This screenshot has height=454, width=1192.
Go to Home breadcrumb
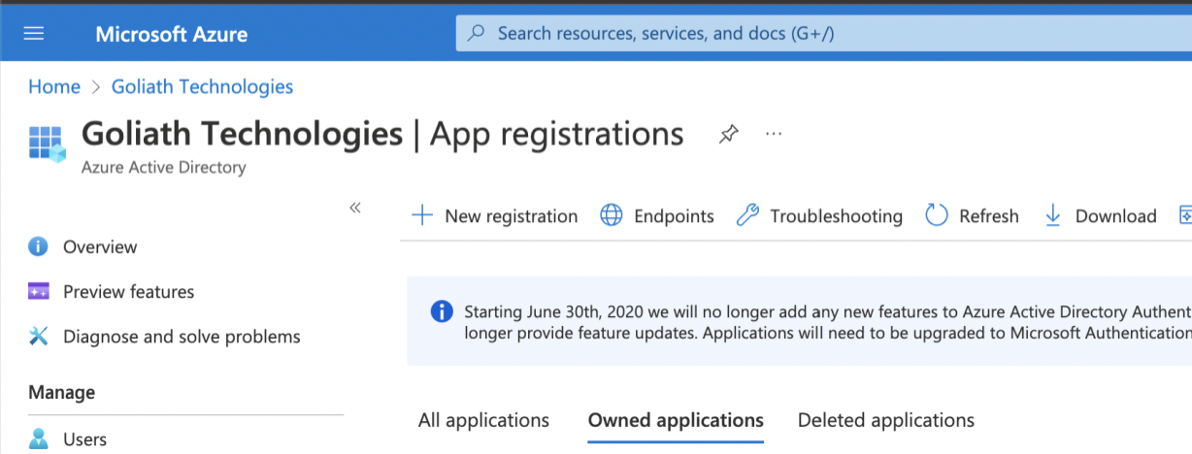pos(54,86)
